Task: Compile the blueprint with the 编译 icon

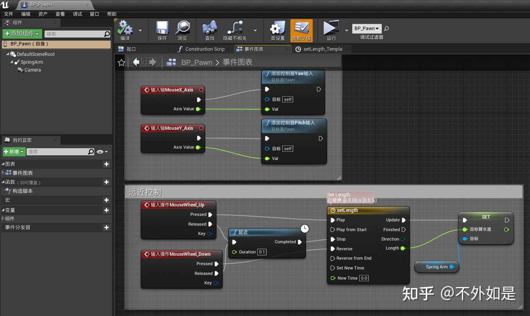Action: pos(125,29)
